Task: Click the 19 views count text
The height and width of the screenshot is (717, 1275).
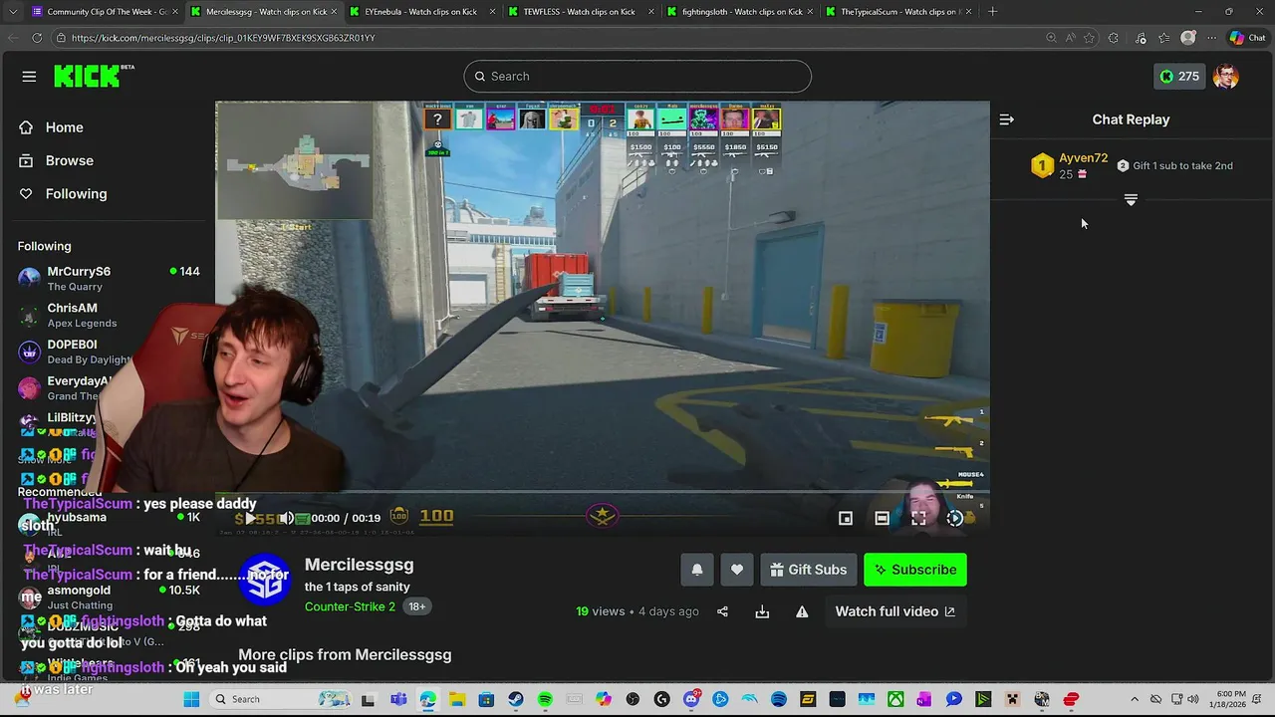Action: pos(600,611)
